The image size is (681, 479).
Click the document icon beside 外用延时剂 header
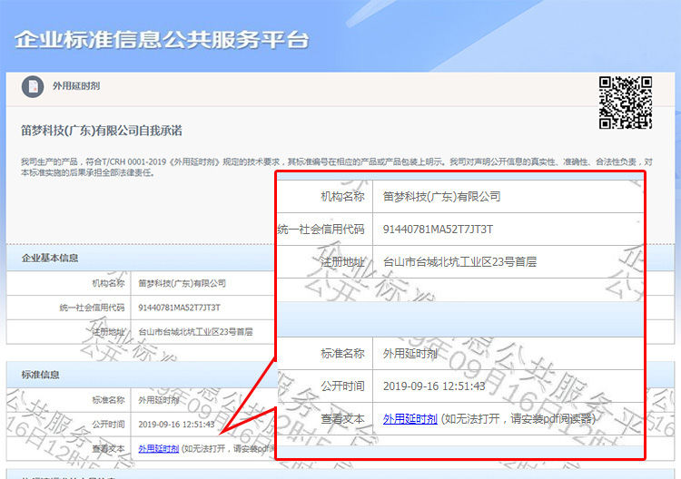point(33,87)
